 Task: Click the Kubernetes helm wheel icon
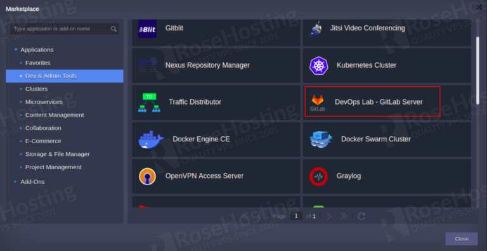coord(319,65)
